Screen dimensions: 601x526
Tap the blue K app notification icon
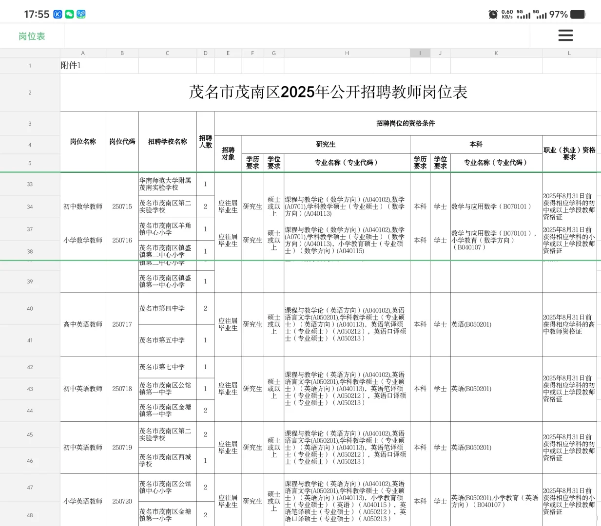tap(58, 14)
